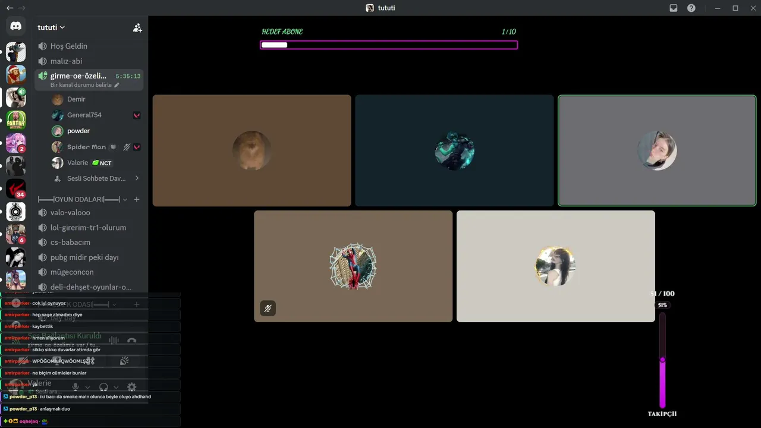Go forward with the title bar arrow
This screenshot has width=761, height=428.
pyautogui.click(x=22, y=8)
